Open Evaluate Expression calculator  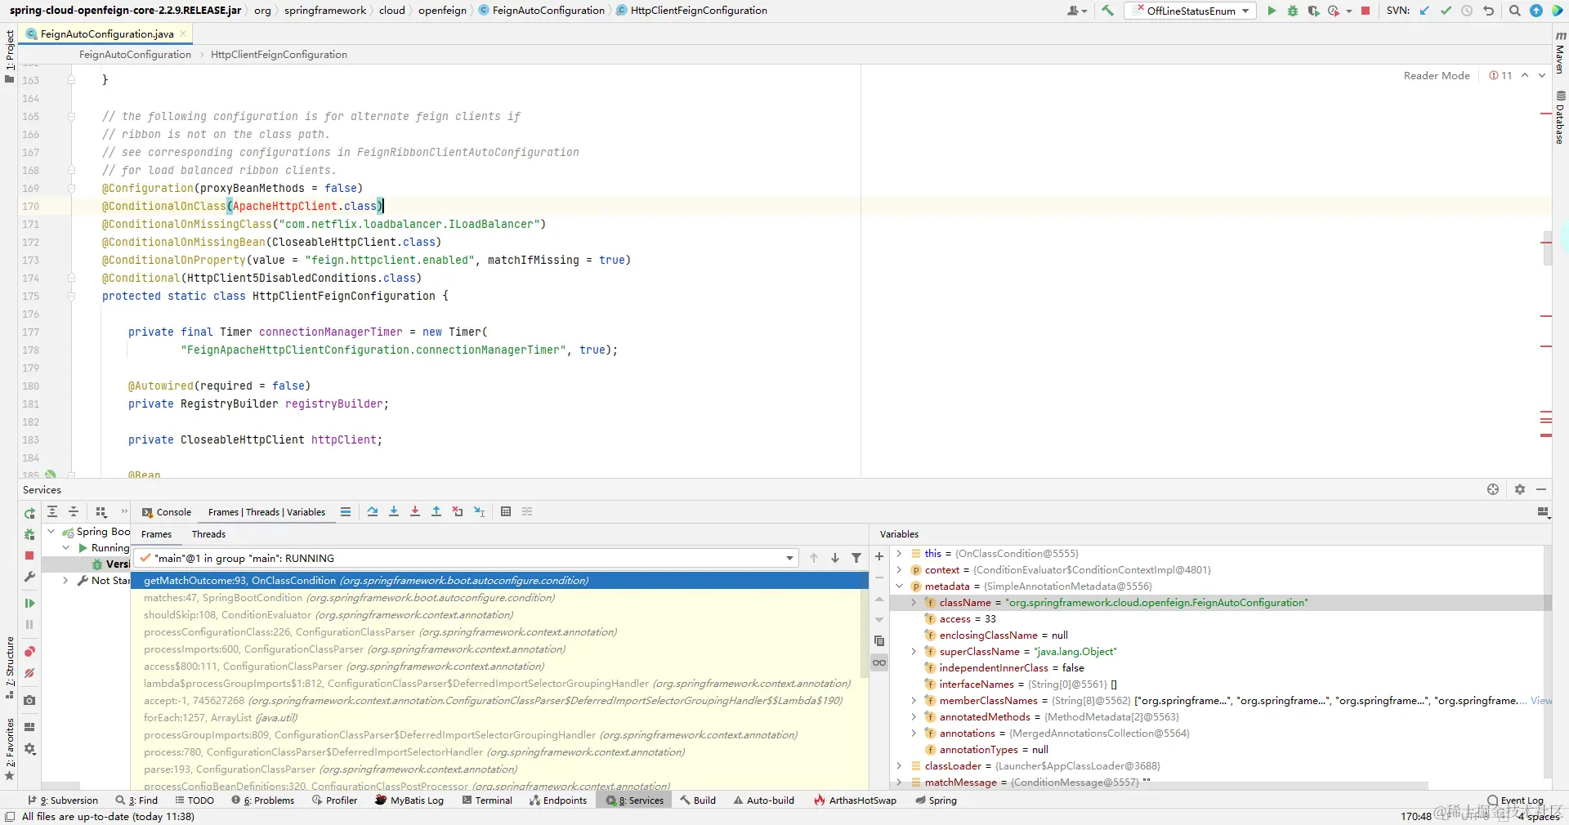coord(506,511)
